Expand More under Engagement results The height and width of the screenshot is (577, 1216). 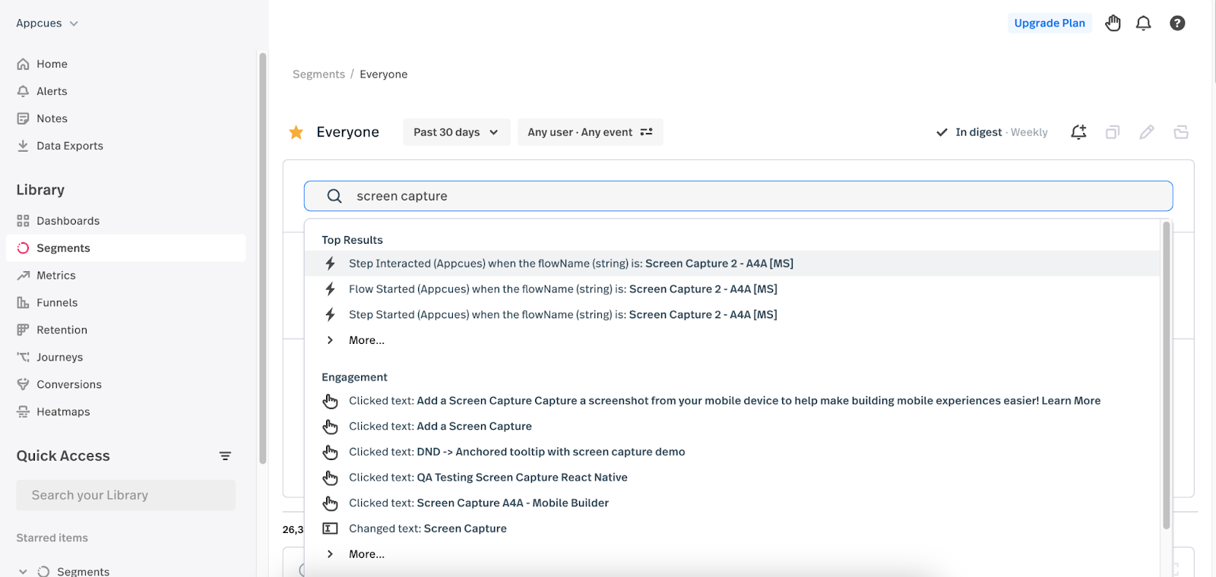(x=366, y=554)
